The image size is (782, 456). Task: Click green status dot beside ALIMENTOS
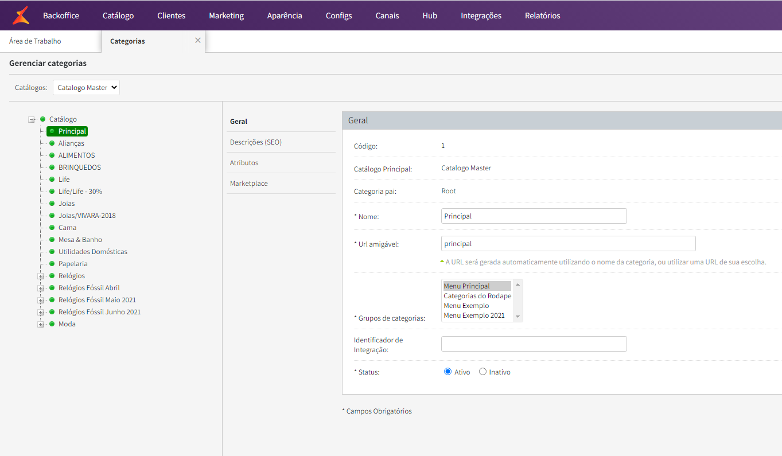point(52,155)
